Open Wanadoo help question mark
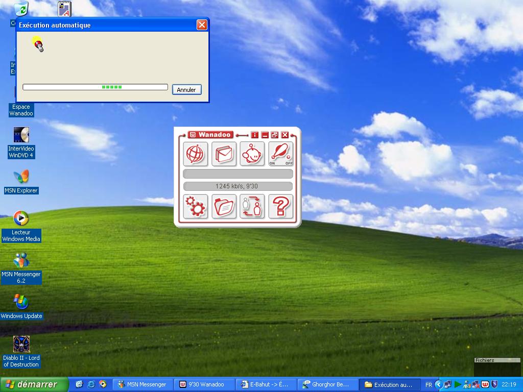The height and width of the screenshot is (392, 523). [281, 206]
